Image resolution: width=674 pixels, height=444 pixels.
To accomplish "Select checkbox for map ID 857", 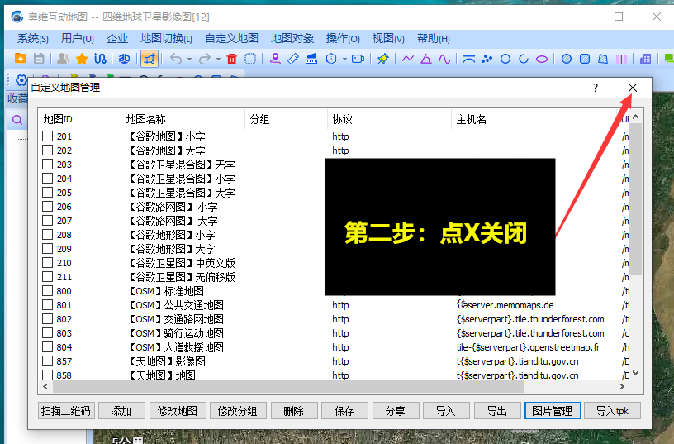I will pos(48,361).
